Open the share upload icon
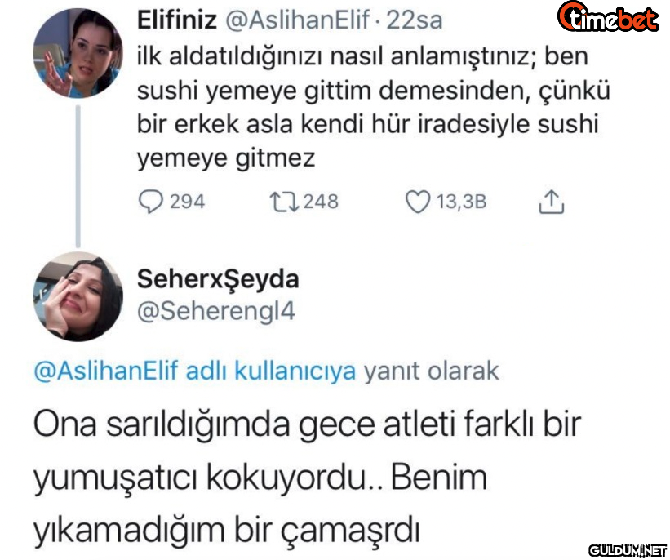 tap(551, 202)
